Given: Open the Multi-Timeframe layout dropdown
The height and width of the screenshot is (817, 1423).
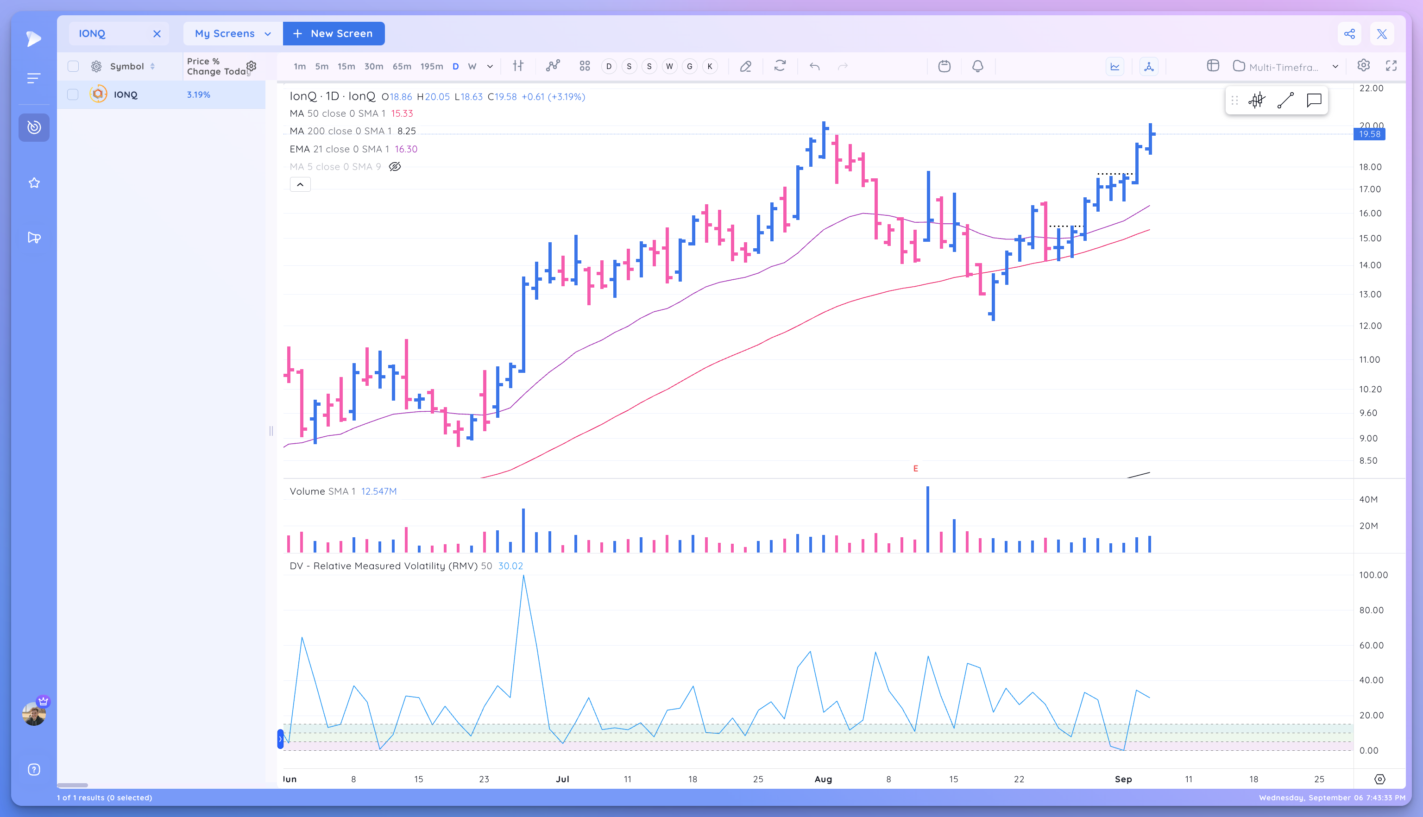Looking at the screenshot, I should 1285,66.
